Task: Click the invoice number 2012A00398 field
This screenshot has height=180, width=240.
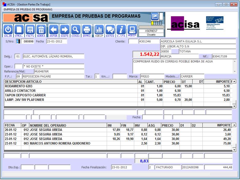Action: point(192,167)
